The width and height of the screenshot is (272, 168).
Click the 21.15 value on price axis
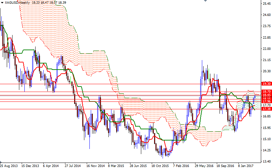pos(267,60)
